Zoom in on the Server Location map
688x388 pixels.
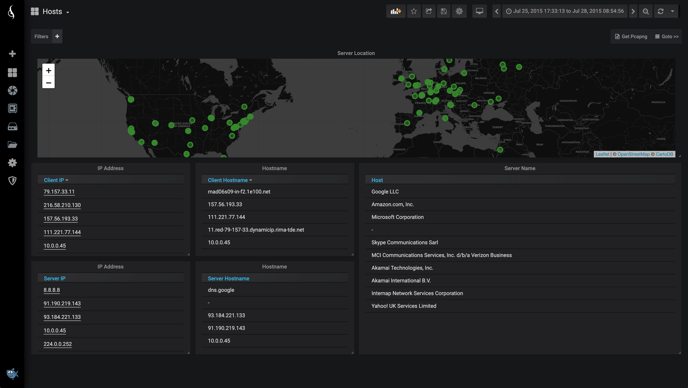click(x=49, y=71)
